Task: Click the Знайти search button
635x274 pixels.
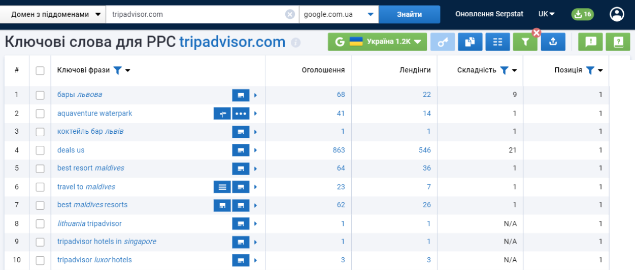Action: click(x=409, y=14)
